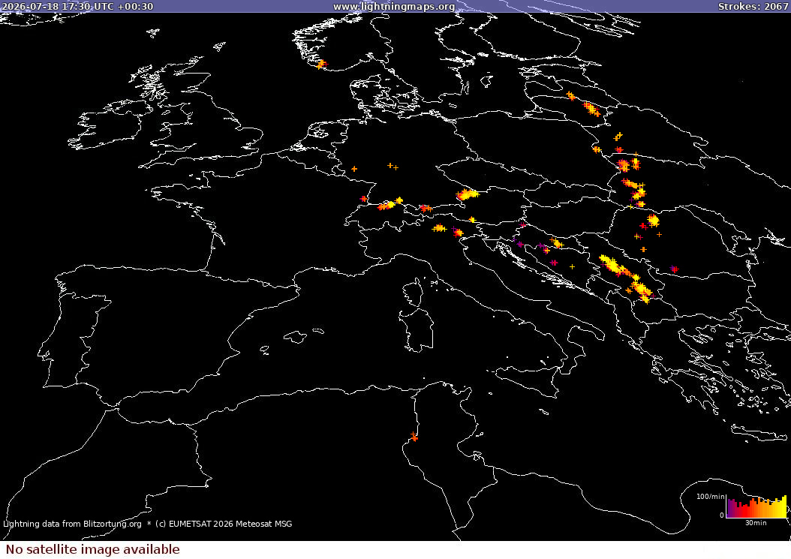This screenshot has height=559, width=791.
Task: Click the timestamp 2026-07-18 17:30 UTC +00:30
Action: coord(77,7)
